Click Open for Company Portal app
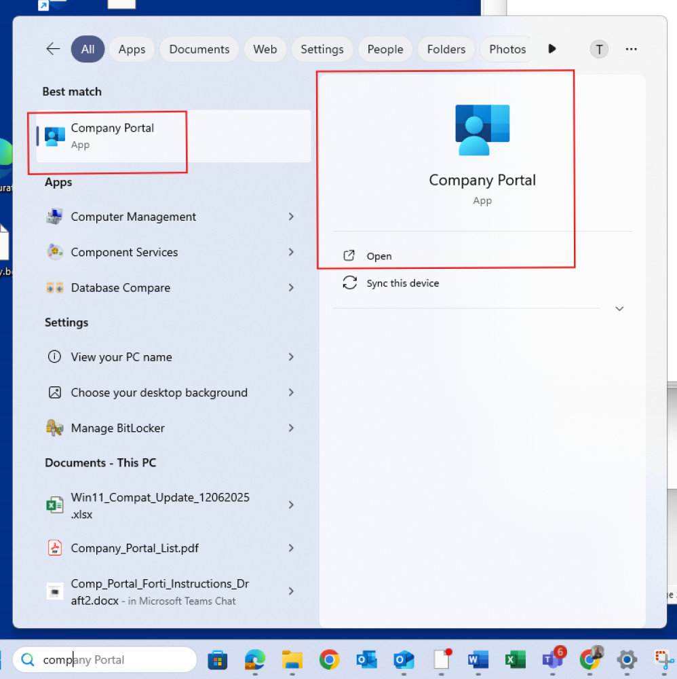677x679 pixels. [x=379, y=256]
